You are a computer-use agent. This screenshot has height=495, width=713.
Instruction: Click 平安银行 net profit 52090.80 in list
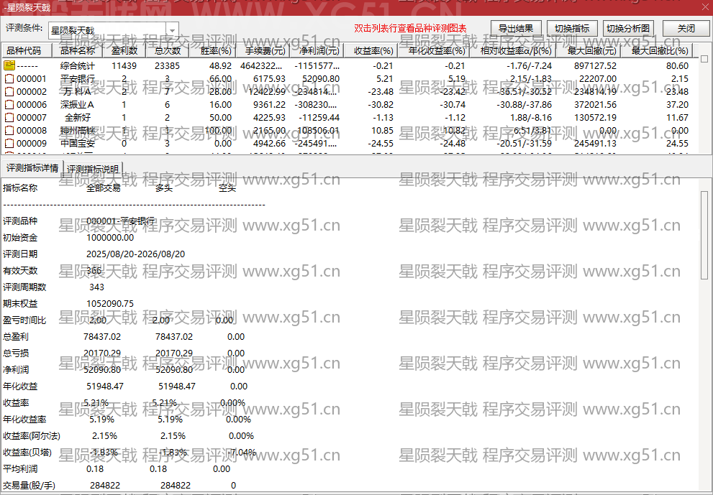click(321, 78)
